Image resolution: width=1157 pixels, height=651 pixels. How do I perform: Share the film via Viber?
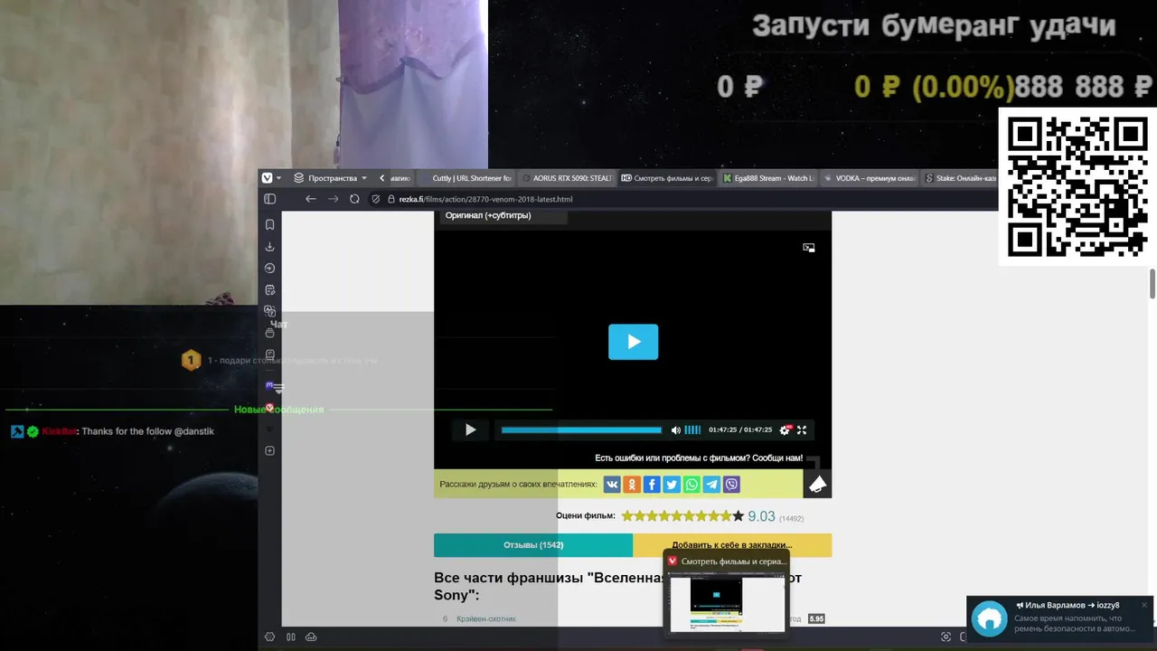point(731,485)
